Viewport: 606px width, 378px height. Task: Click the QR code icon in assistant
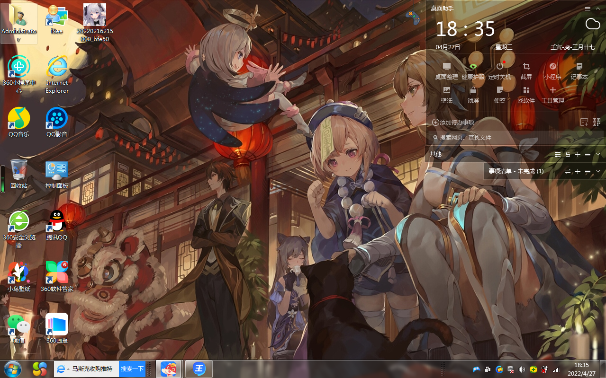597,122
